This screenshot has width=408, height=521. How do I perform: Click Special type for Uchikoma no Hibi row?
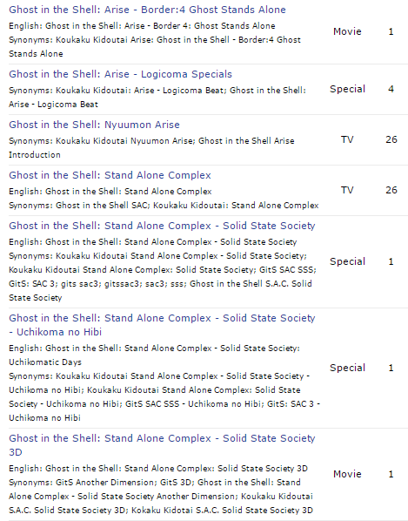tap(347, 368)
